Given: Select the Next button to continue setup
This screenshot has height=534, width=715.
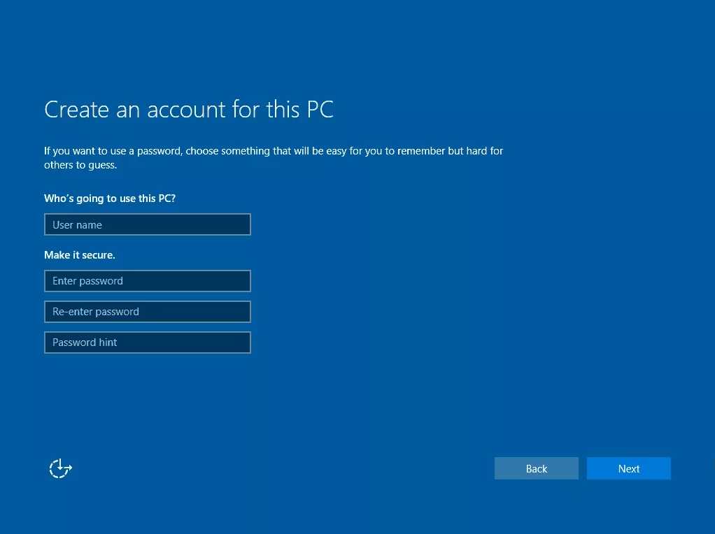Looking at the screenshot, I should 628,468.
